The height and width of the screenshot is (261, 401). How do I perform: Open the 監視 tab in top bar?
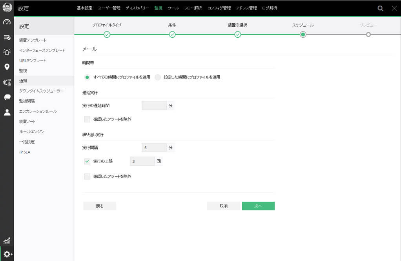point(158,8)
